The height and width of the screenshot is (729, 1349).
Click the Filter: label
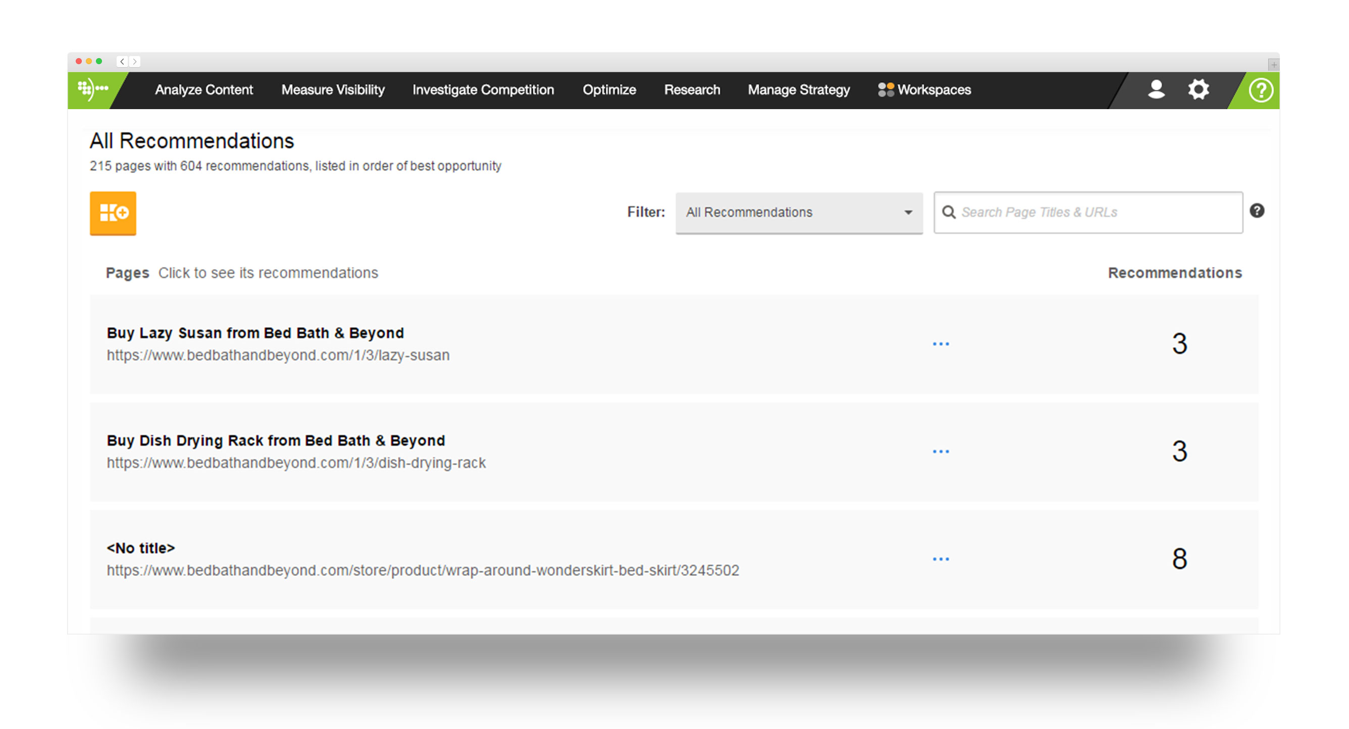[646, 212]
